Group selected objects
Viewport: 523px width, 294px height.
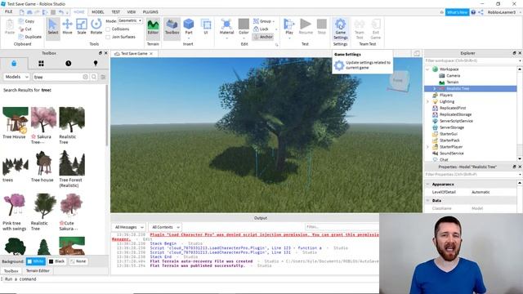[x=263, y=21]
